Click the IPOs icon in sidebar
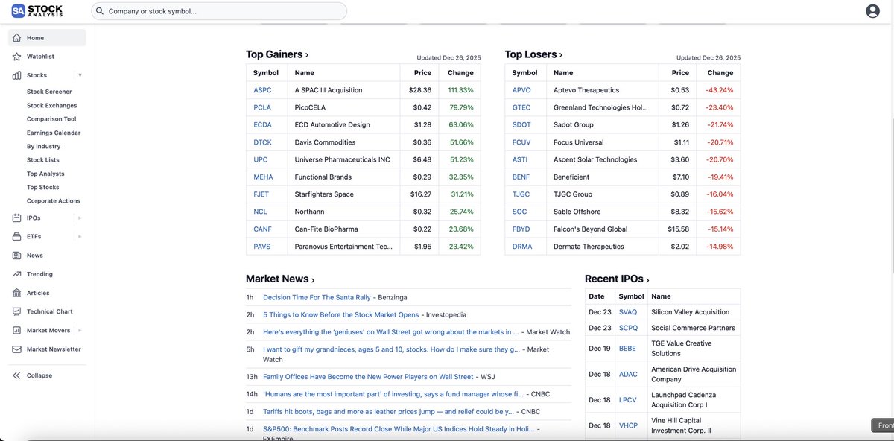This screenshot has width=894, height=441. 17,218
